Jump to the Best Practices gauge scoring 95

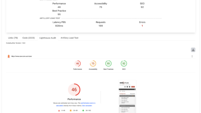(x=108, y=65)
